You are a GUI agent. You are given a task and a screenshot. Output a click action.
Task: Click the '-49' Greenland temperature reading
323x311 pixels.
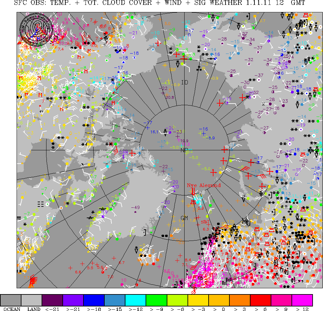[x=135, y=207]
